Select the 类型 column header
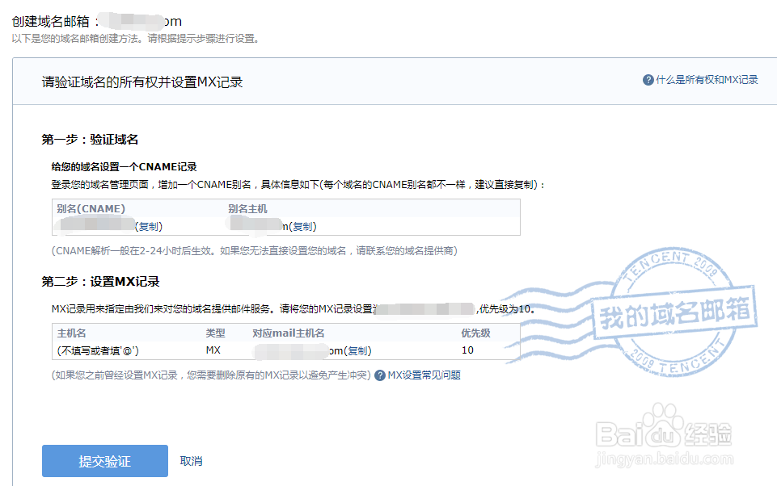This screenshot has width=777, height=486. point(216,333)
